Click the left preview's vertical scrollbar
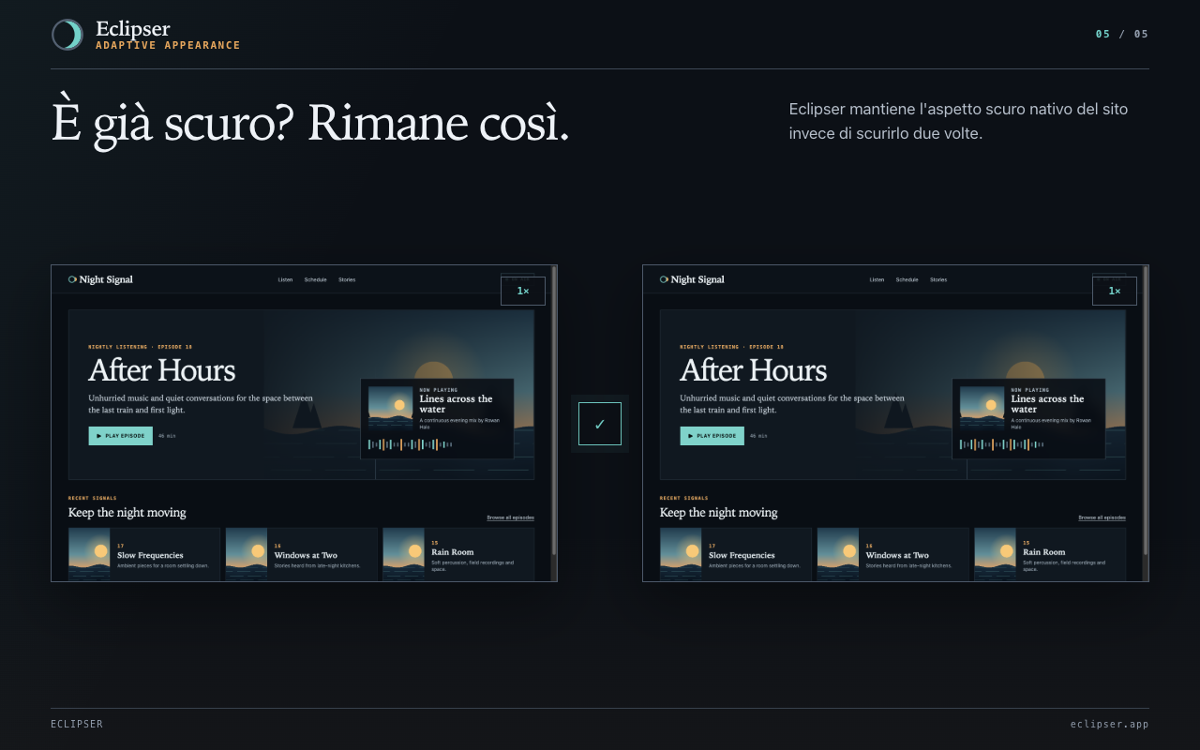1200x750 pixels. (554, 424)
